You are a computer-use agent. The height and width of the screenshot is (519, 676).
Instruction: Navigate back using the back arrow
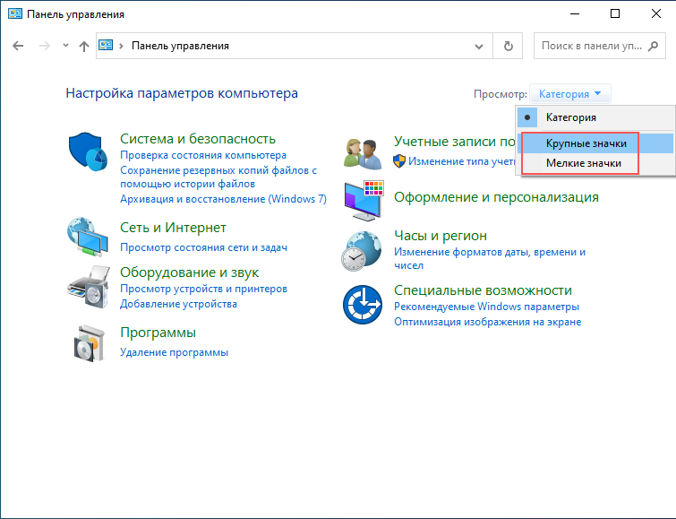[18, 46]
